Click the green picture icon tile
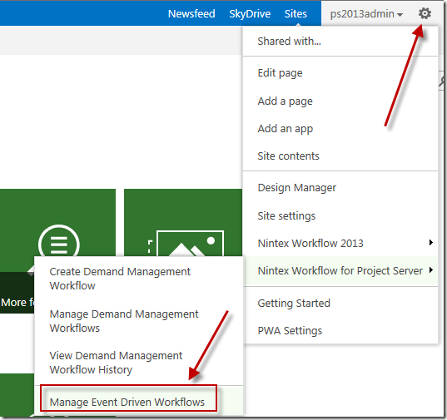 (183, 223)
